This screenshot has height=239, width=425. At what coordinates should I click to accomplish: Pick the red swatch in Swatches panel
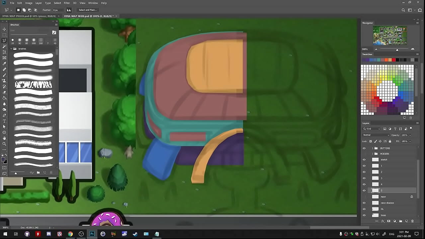coord(393,60)
